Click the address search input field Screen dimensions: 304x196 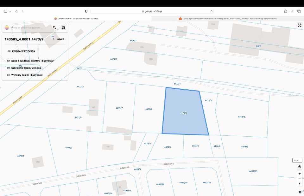[x=31, y=28]
